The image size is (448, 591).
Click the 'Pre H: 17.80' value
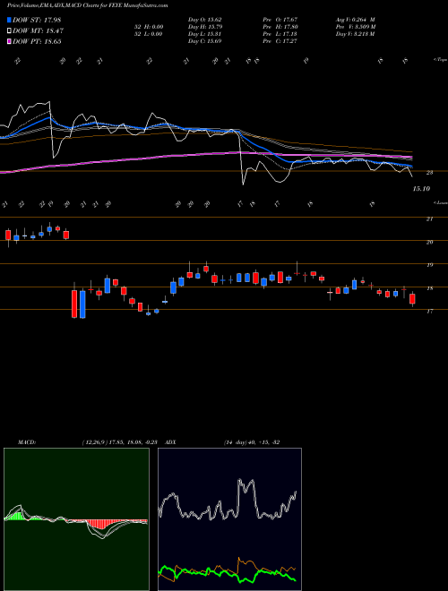tap(281, 27)
